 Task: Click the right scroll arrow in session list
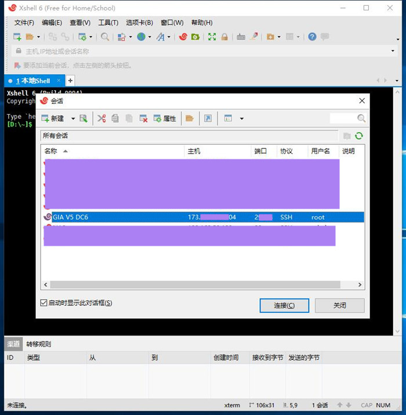coord(360,285)
